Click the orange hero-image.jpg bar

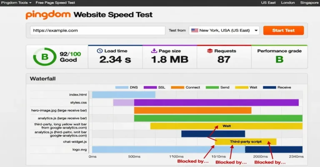192,110
